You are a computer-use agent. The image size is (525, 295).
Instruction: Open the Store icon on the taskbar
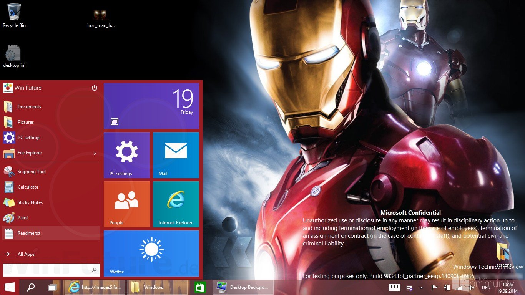200,287
